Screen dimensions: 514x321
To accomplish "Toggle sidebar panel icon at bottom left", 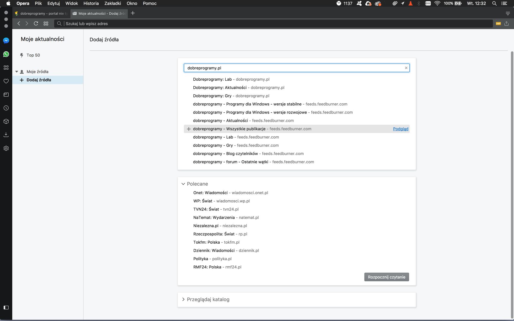I will pos(6,308).
